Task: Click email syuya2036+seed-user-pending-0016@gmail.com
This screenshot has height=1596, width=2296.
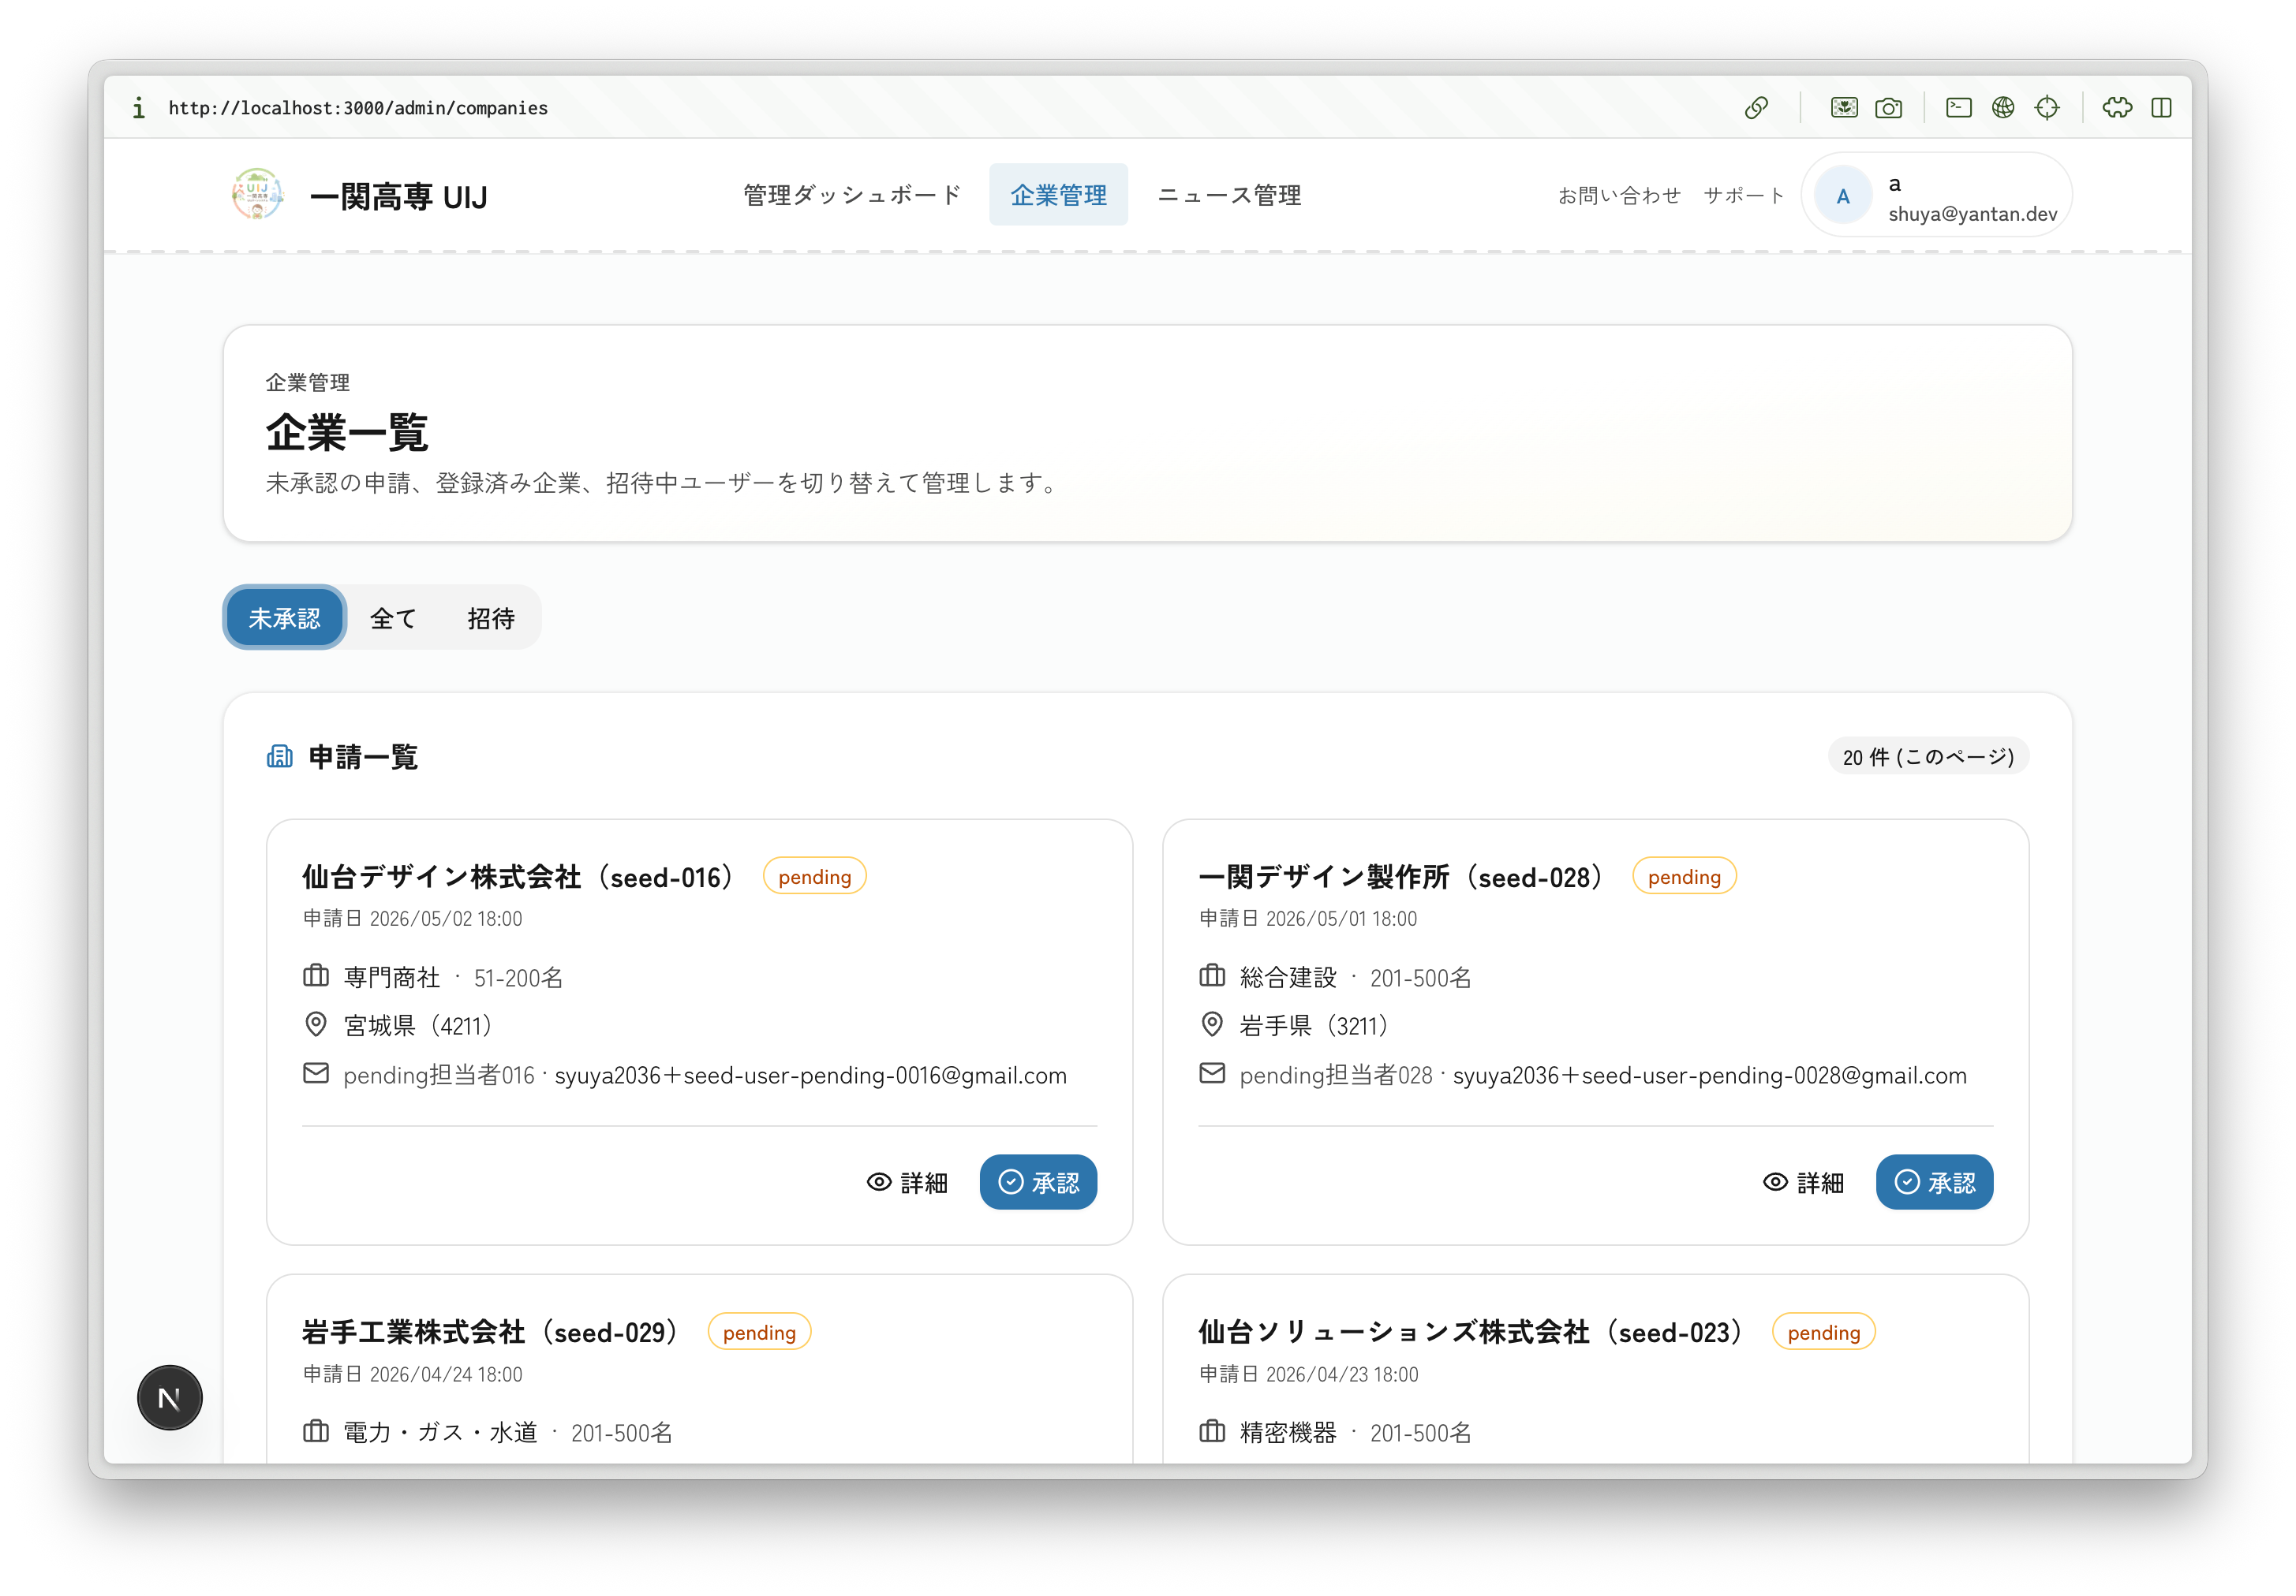Action: point(811,1076)
